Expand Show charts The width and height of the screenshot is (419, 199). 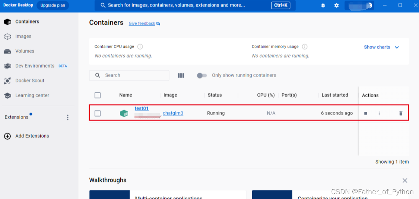click(381, 47)
